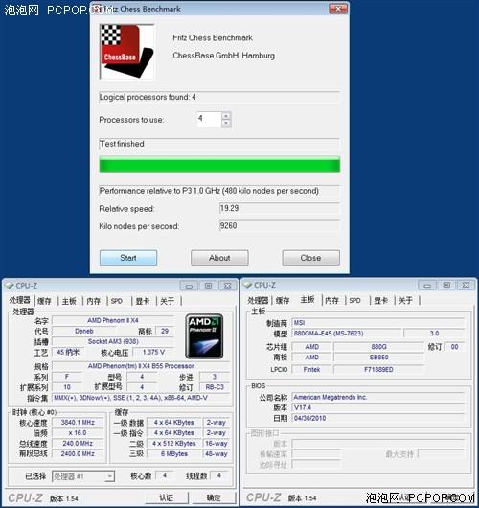Select the SPD tab in right CPU-Z
Image resolution: width=479 pixels, height=508 pixels.
tap(355, 300)
